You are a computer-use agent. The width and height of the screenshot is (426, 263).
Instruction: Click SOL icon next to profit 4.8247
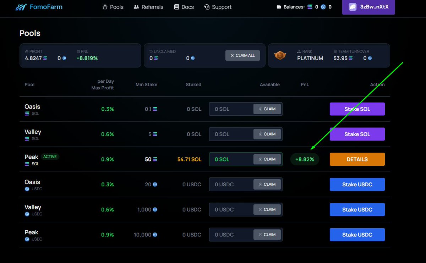(45, 58)
